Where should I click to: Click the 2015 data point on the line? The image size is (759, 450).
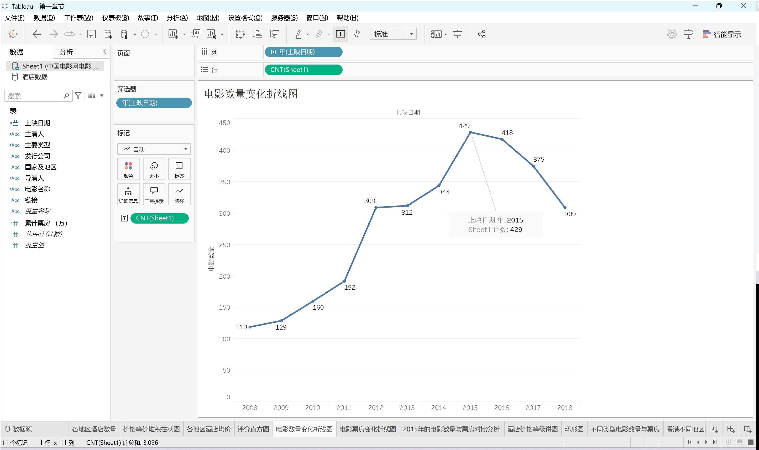[x=470, y=132]
